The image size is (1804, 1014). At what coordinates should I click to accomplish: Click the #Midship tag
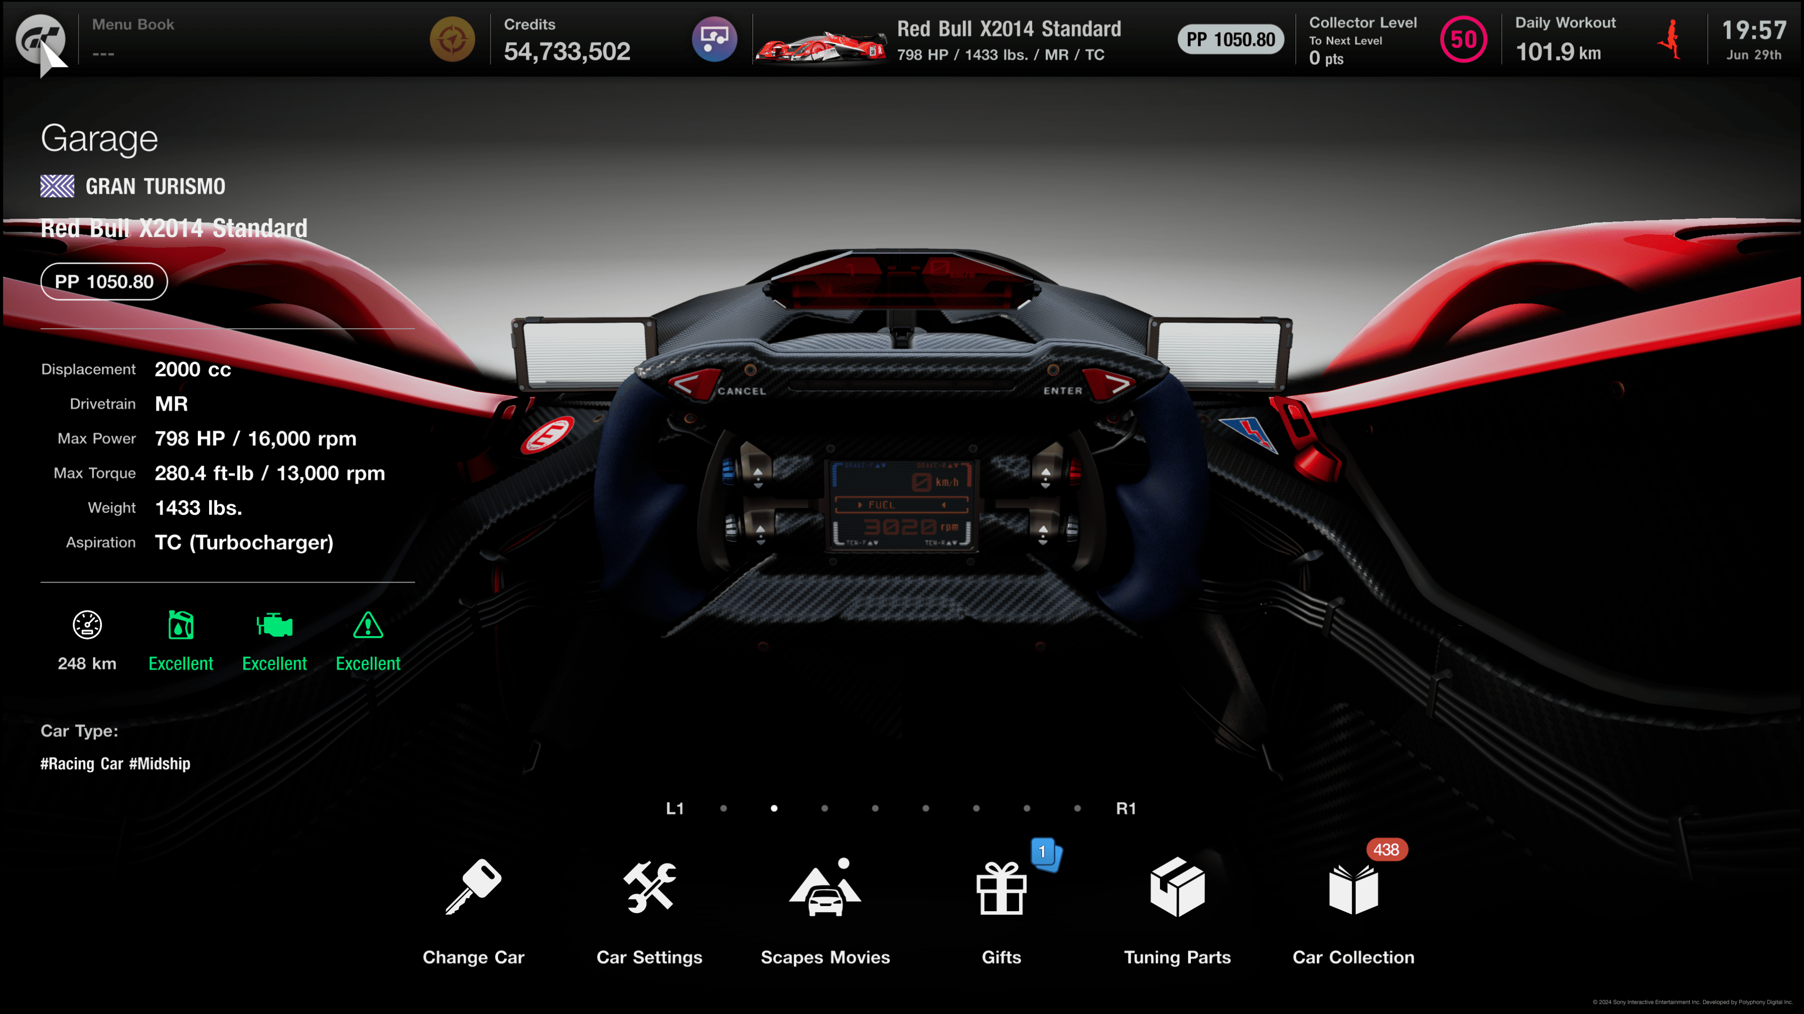160,763
